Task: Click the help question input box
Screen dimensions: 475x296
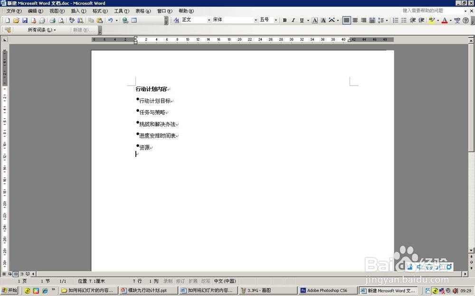Action: tap(432, 10)
